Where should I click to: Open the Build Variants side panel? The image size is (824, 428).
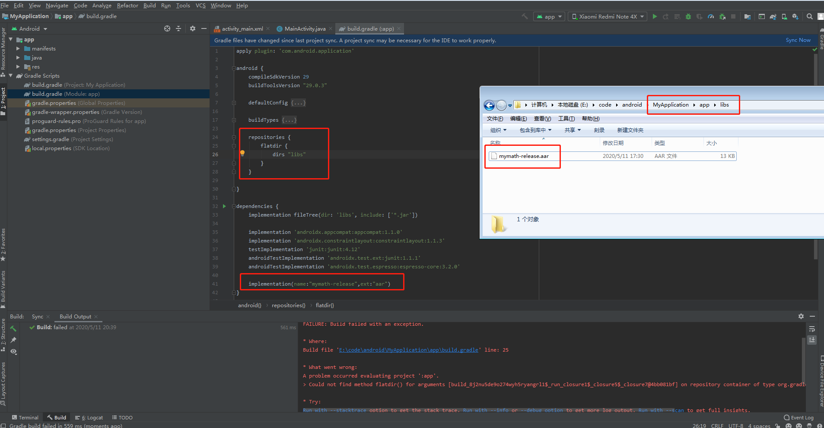[3, 289]
